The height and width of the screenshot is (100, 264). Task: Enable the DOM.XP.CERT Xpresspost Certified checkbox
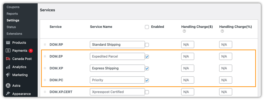pyautogui.click(x=147, y=92)
